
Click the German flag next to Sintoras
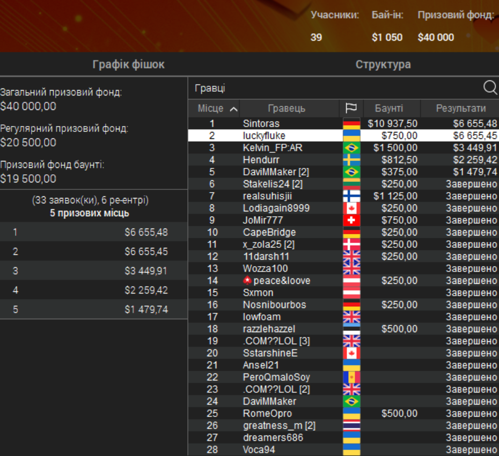[x=351, y=123]
